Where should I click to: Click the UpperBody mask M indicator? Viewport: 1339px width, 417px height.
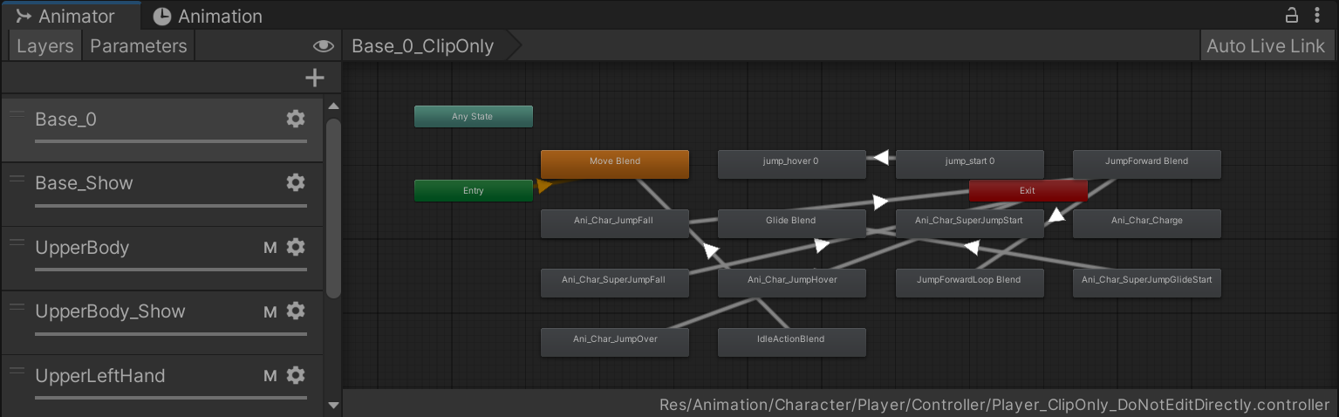point(270,248)
